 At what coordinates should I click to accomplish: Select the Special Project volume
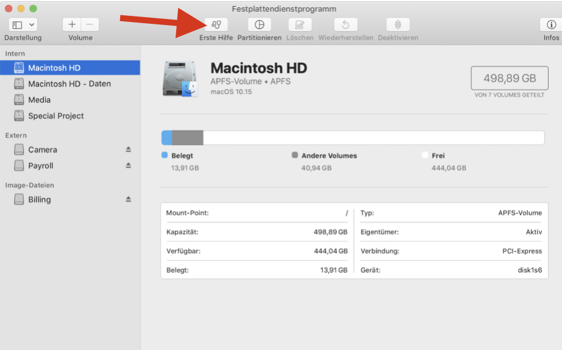point(55,116)
